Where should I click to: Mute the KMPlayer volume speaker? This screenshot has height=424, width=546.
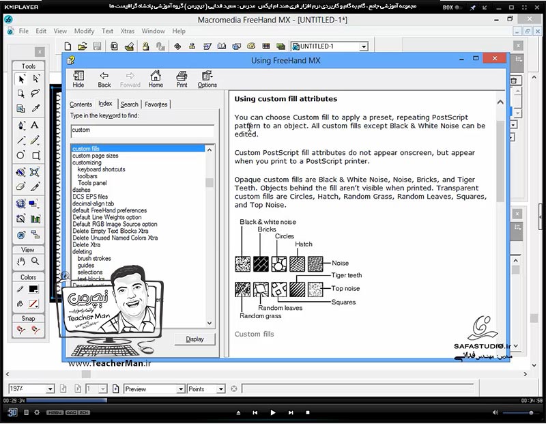click(x=495, y=412)
